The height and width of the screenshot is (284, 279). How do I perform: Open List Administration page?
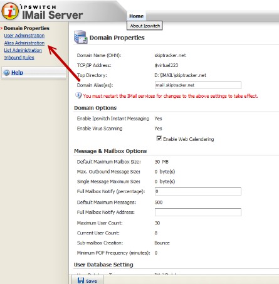pos(23,50)
